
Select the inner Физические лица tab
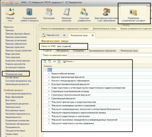coord(129,51)
